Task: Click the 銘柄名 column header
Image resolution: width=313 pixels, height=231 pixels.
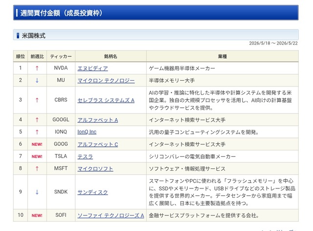Action: pyautogui.click(x=111, y=57)
